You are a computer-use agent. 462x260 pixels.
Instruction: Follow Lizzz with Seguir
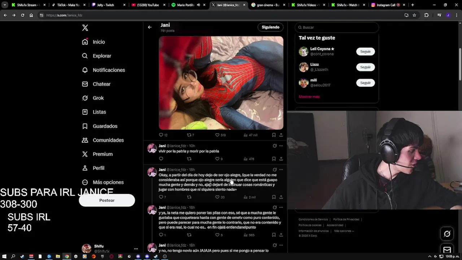365,67
